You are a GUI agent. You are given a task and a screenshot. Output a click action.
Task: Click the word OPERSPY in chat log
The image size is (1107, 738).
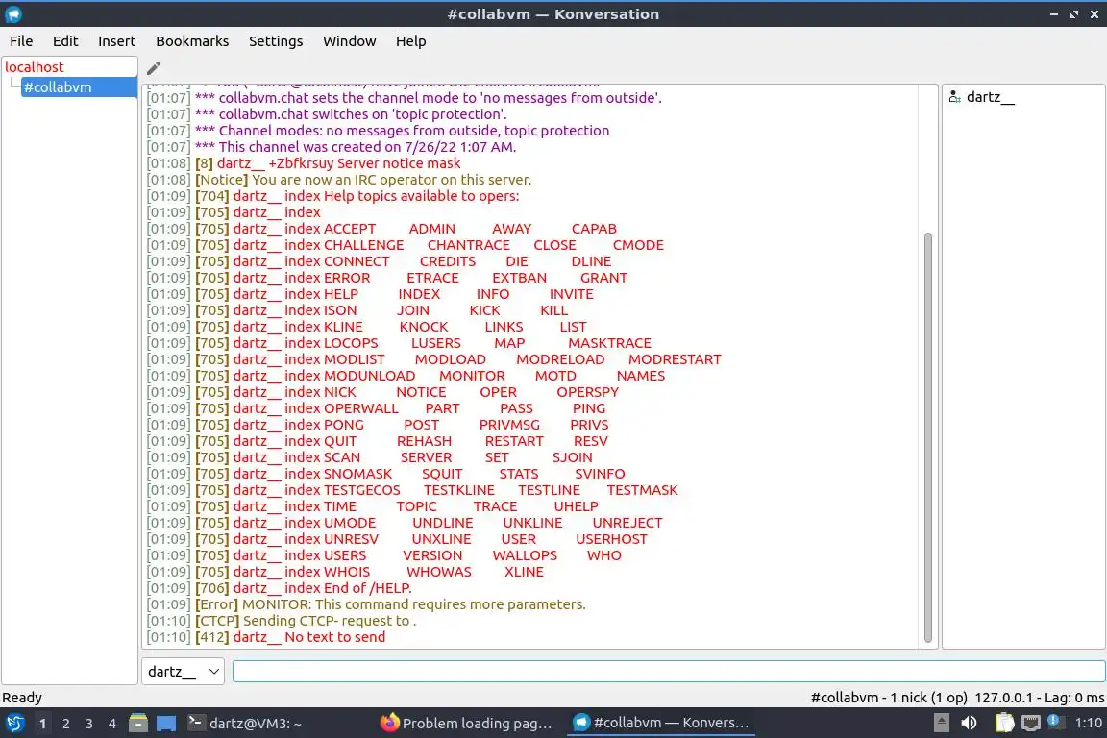click(587, 392)
